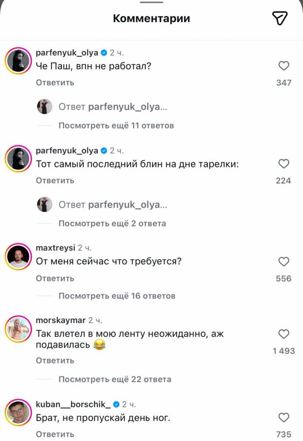Viewport: 303px width, 441px height.
Task: Like the comment 'Че Паш, впн не работал?'
Action: tap(284, 66)
